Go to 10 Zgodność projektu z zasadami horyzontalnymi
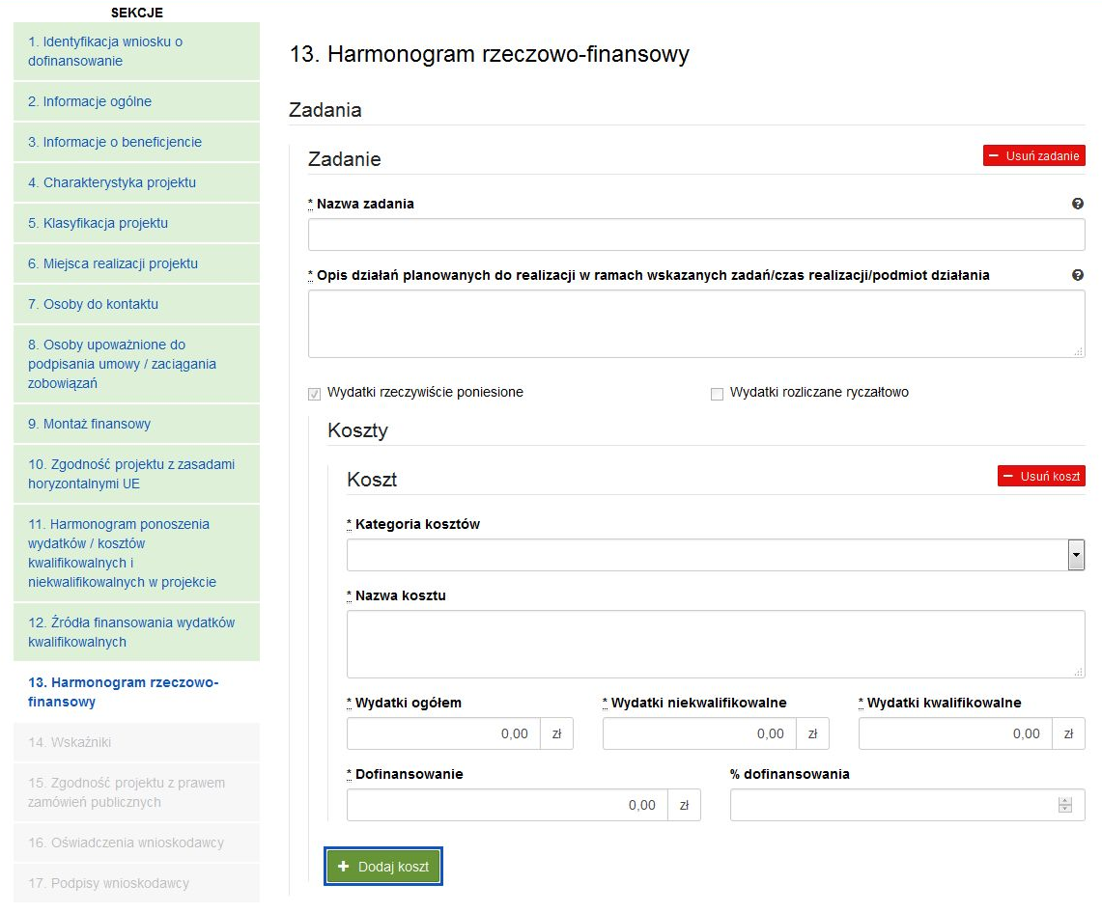 [136, 474]
